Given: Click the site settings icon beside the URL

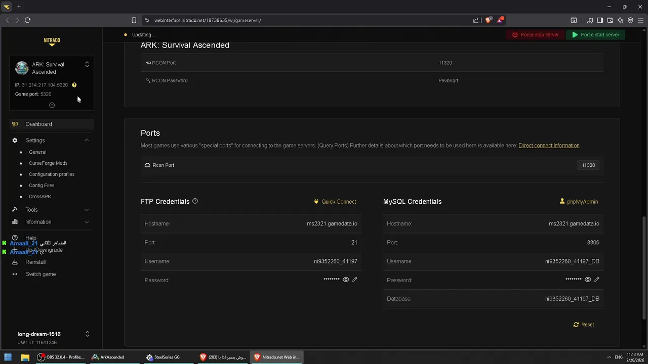Looking at the screenshot, I should pos(147,20).
